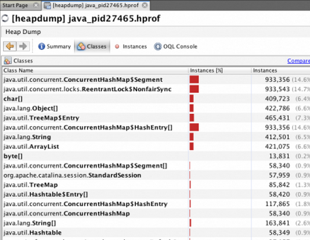
Task: Click the Classes panel header icon
Action: point(8,61)
